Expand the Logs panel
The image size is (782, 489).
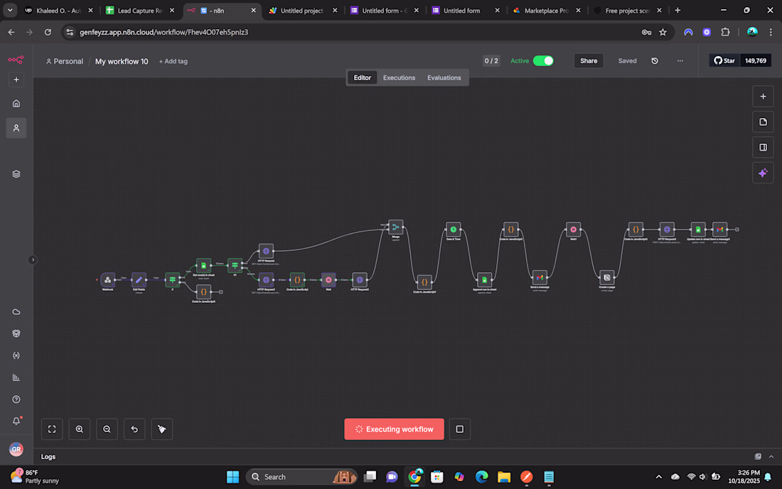pyautogui.click(x=771, y=456)
